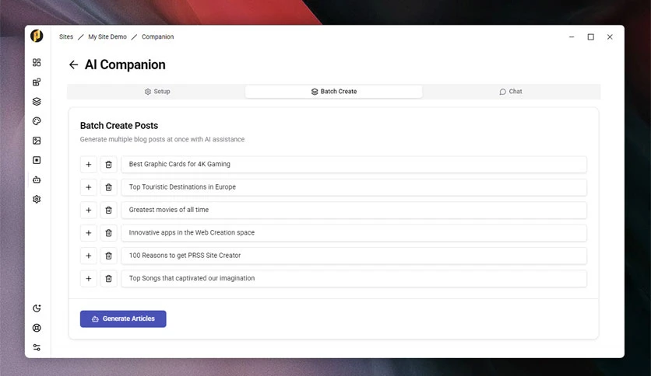Image resolution: width=651 pixels, height=376 pixels.
Task: Open the add-ons blocks icon in the sidebar
Action: click(x=37, y=82)
